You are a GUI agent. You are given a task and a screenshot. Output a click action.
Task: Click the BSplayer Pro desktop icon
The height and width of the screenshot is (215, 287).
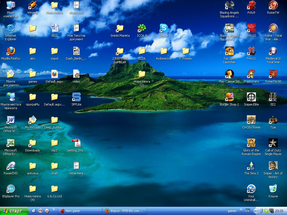click(11, 189)
